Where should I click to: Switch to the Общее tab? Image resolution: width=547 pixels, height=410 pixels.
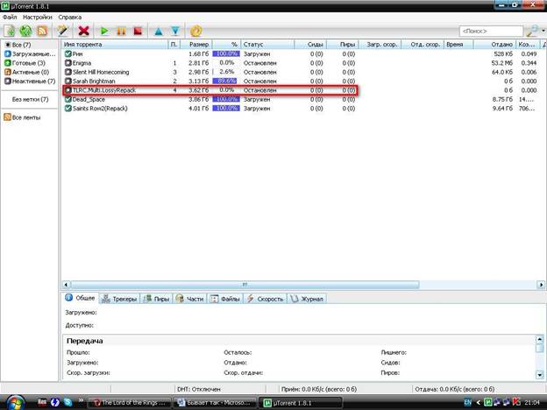pyautogui.click(x=81, y=298)
